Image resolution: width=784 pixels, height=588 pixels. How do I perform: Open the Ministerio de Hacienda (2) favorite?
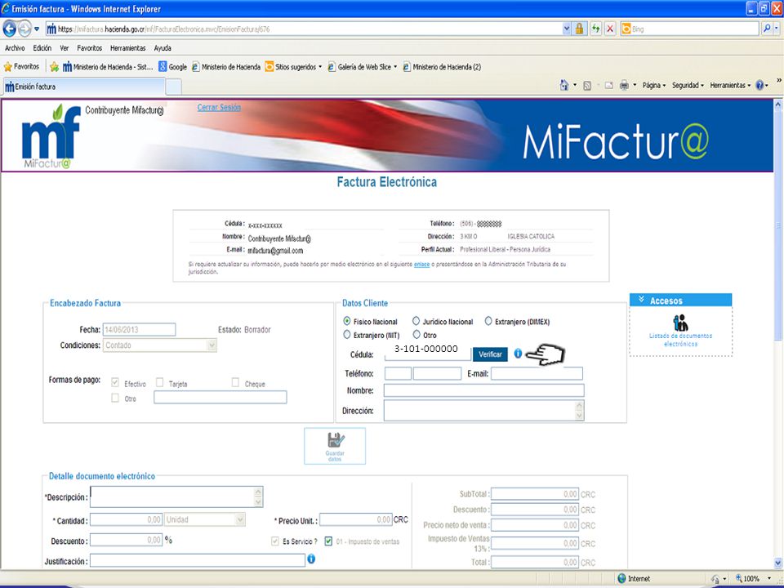click(442, 66)
